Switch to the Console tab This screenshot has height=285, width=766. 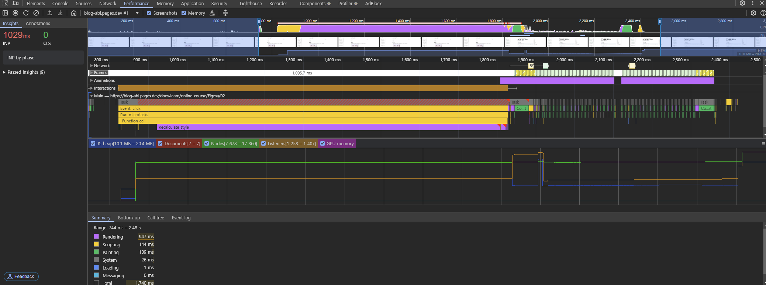60,4
